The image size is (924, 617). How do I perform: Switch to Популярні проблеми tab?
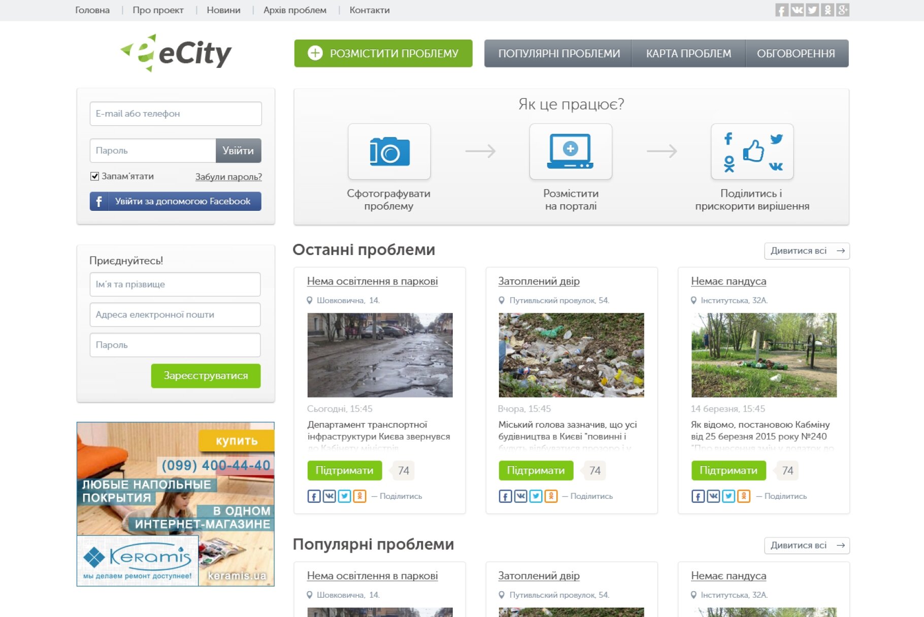[558, 53]
